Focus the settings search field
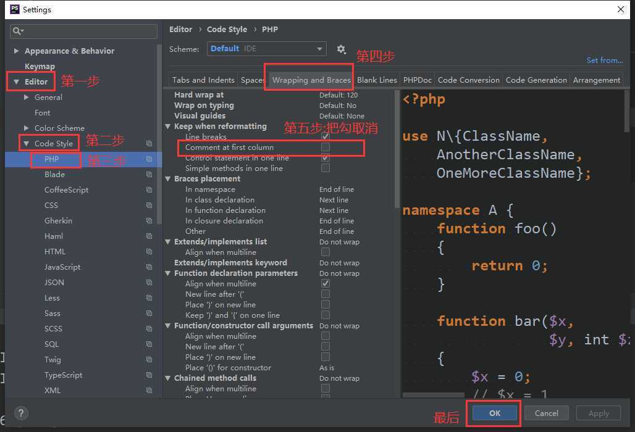 pyautogui.click(x=84, y=31)
